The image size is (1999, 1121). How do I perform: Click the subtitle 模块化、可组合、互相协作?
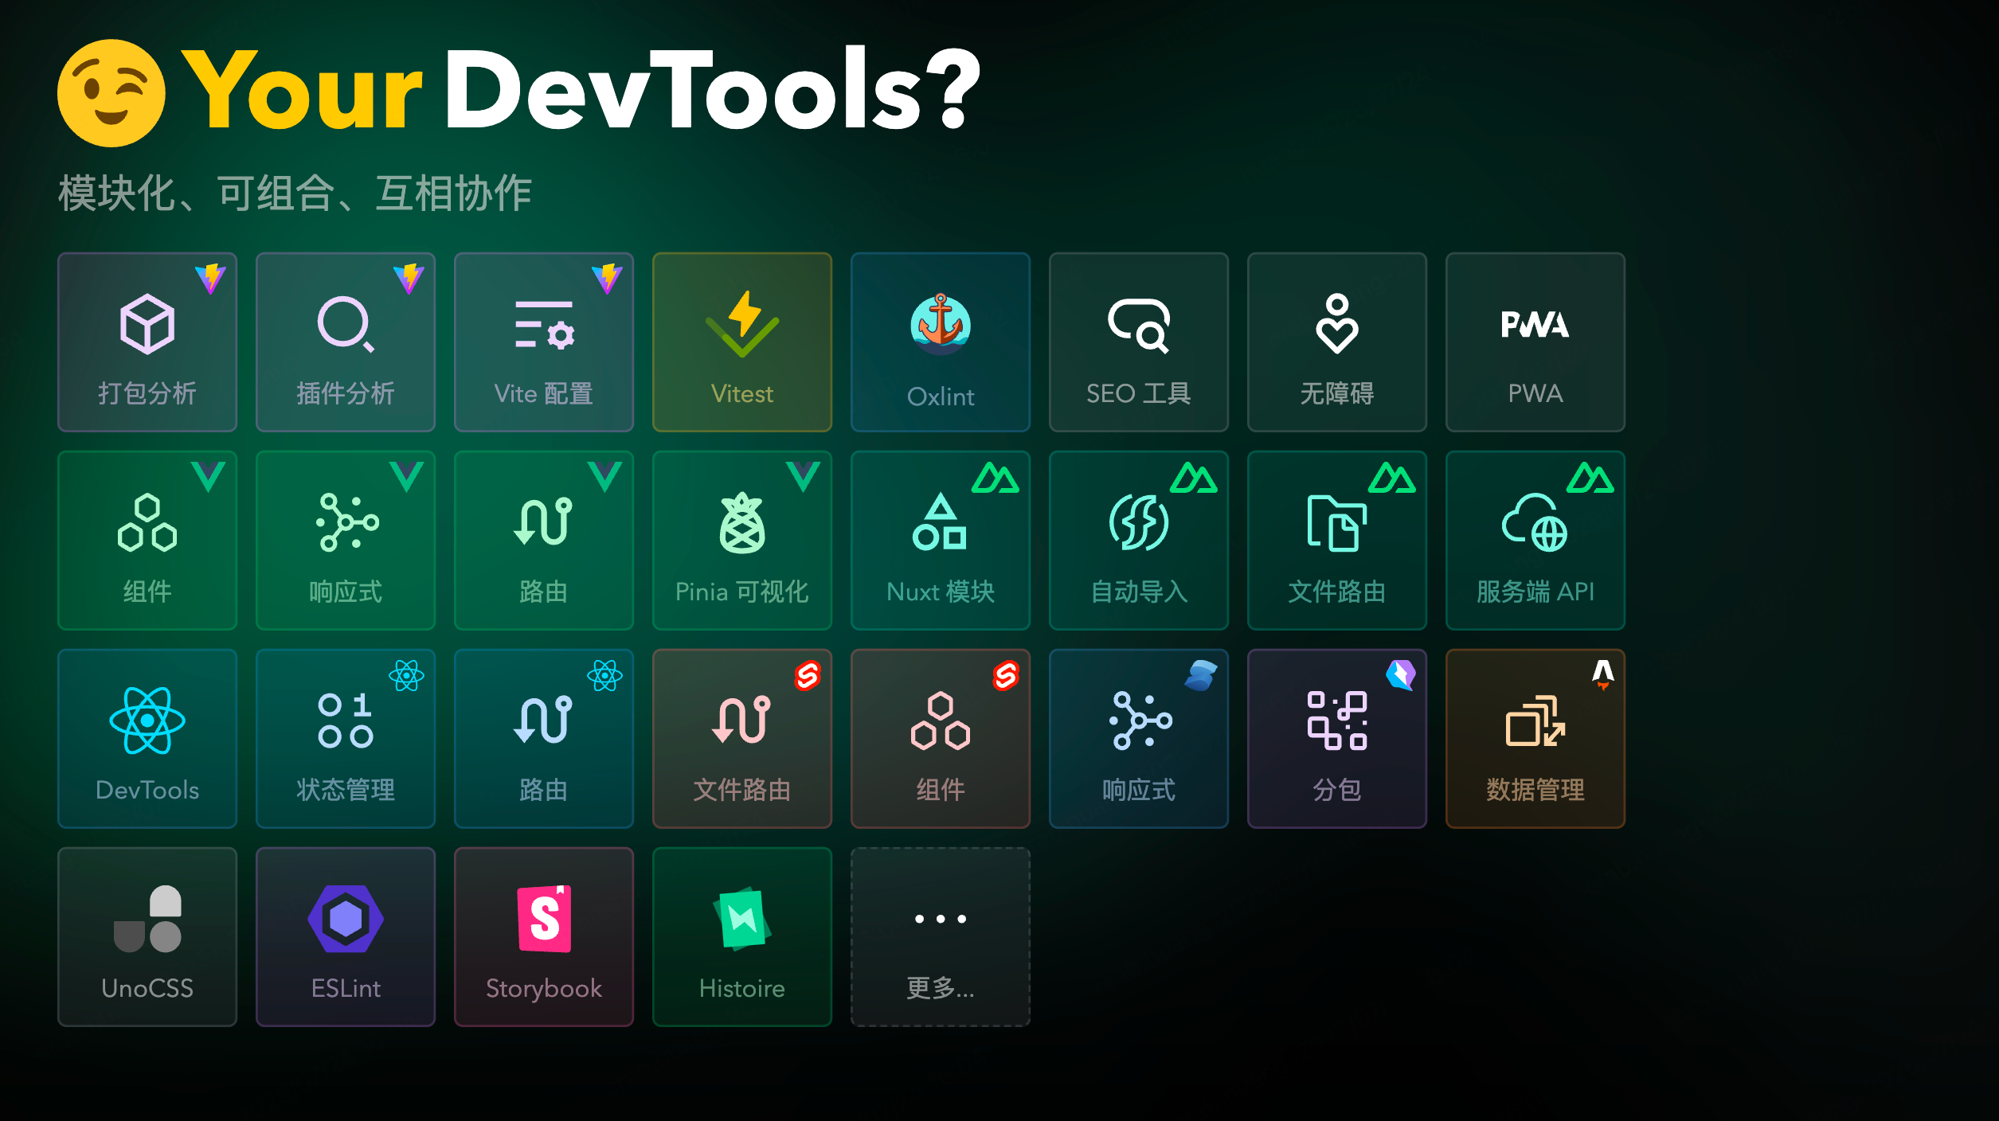tap(295, 193)
